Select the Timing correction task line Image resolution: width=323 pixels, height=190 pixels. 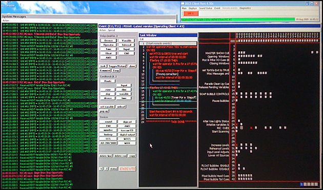click(167, 74)
